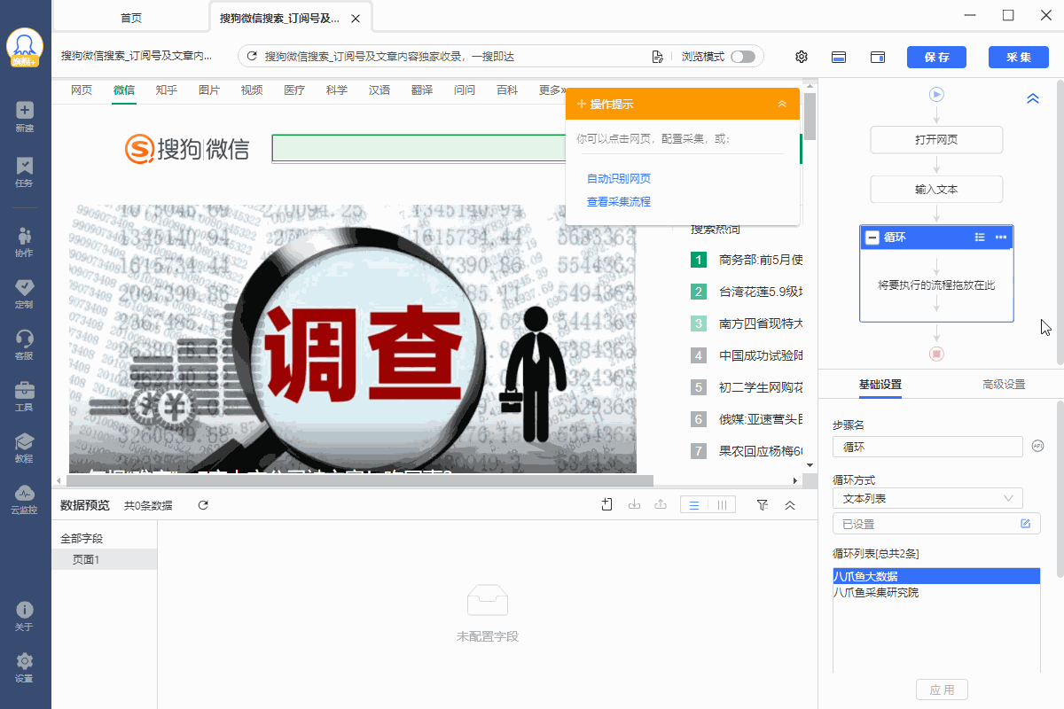
Task: Click the start play node in workflow
Action: tap(936, 94)
